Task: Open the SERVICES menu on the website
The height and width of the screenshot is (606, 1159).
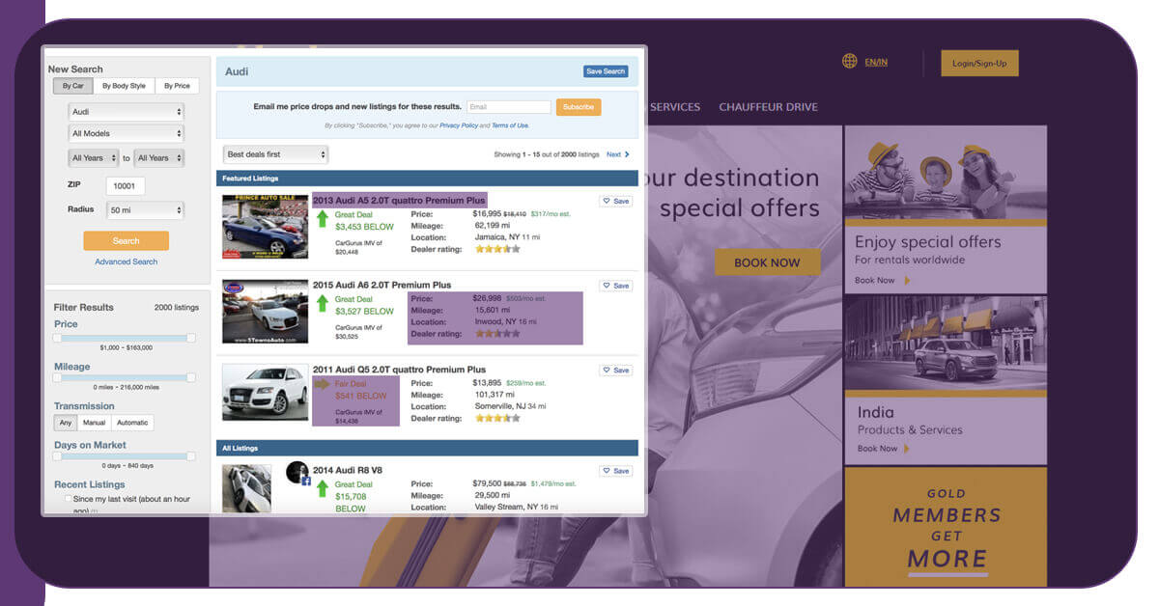Action: coord(675,107)
